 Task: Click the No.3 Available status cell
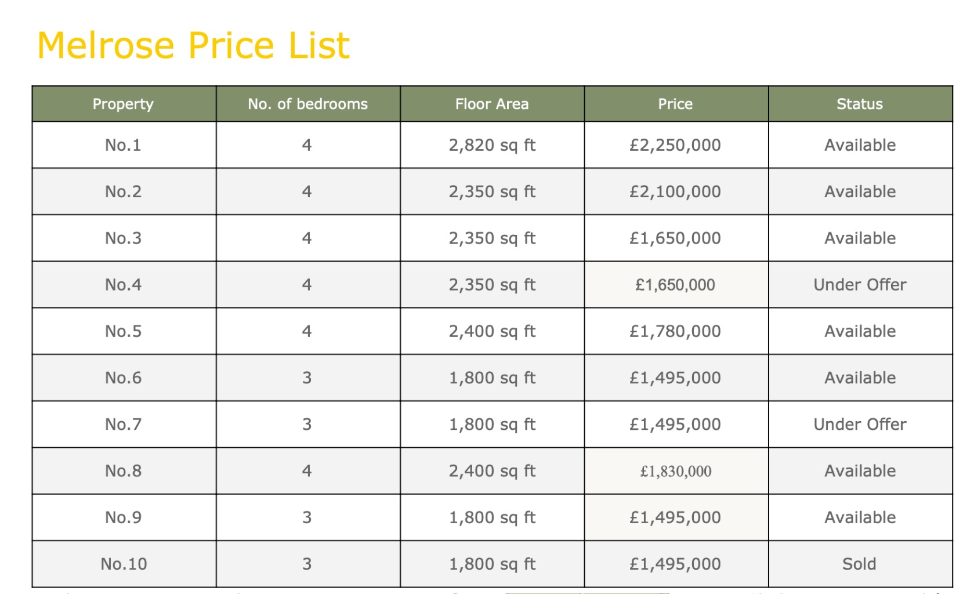pyautogui.click(x=860, y=238)
